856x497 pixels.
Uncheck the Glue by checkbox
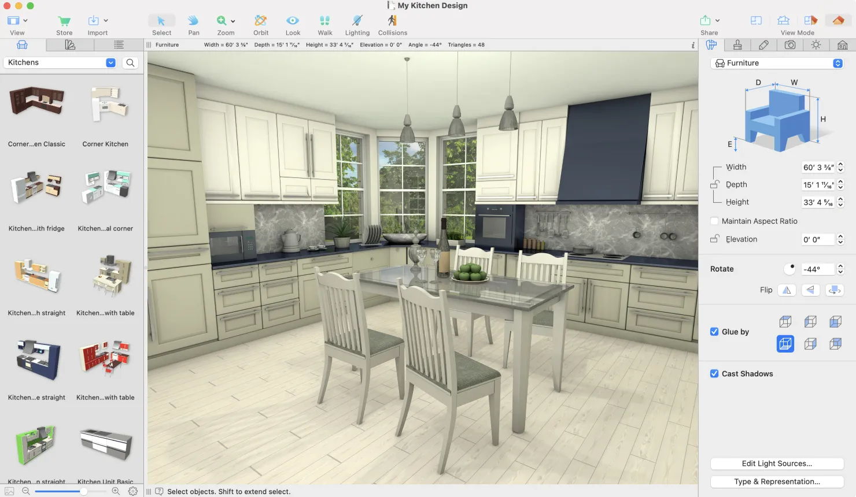click(x=714, y=332)
